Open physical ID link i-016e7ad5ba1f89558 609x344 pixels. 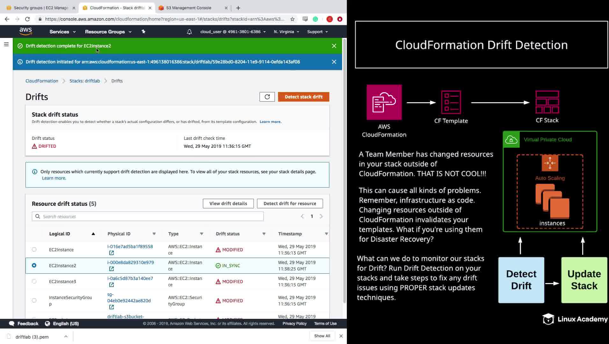click(x=130, y=247)
